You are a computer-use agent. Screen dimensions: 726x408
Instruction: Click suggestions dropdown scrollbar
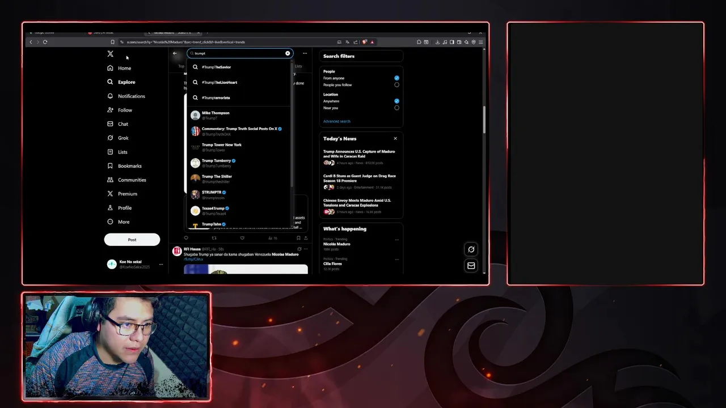(292, 125)
